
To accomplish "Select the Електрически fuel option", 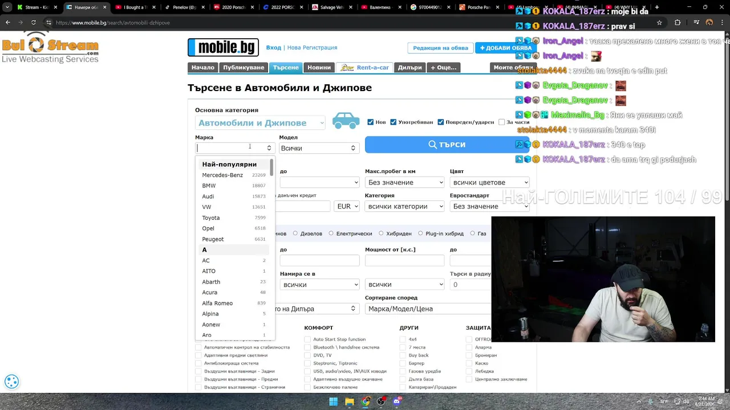I will coord(331,233).
